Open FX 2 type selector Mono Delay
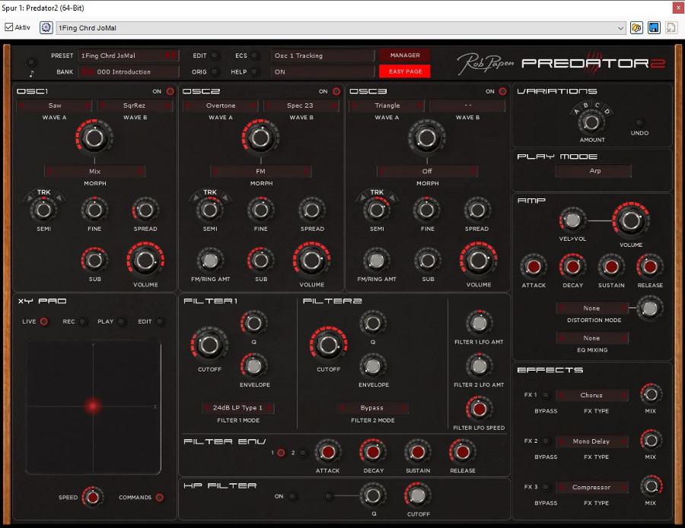The image size is (685, 528). tap(592, 441)
